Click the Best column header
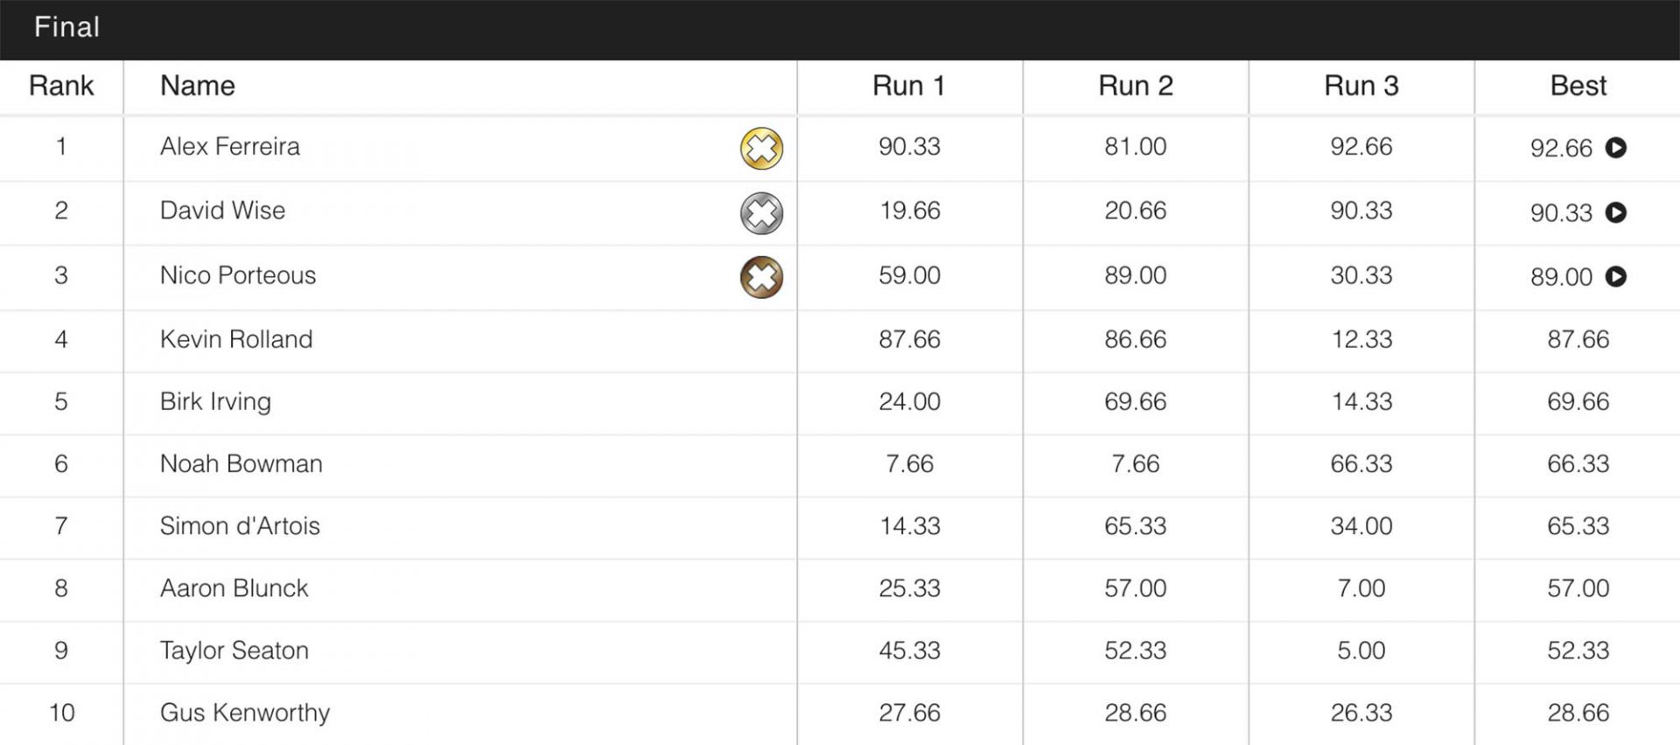 pos(1578,86)
